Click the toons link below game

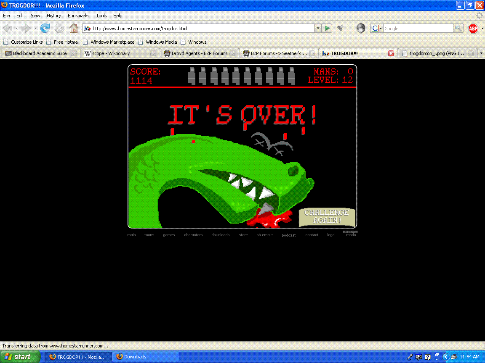tap(149, 235)
